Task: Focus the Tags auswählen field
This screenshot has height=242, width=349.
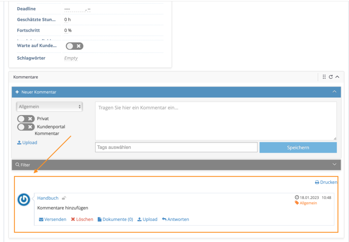Action: [176, 147]
